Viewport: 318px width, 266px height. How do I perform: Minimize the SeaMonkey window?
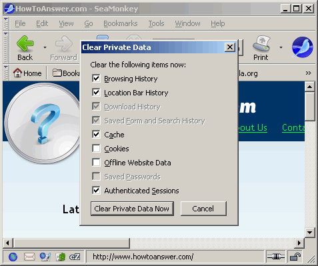pos(285,9)
